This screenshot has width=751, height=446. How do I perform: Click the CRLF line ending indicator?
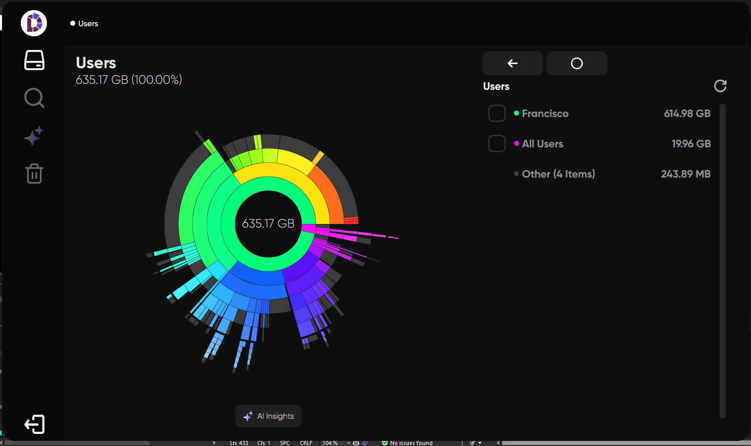coord(306,443)
